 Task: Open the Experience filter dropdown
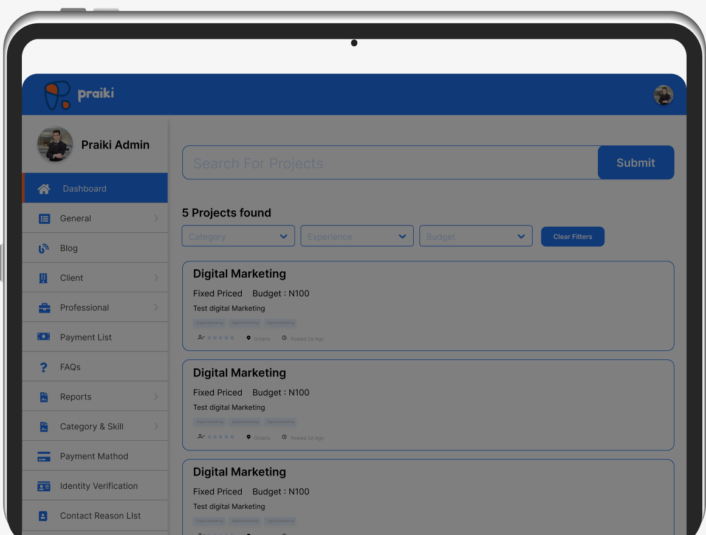[x=357, y=236]
